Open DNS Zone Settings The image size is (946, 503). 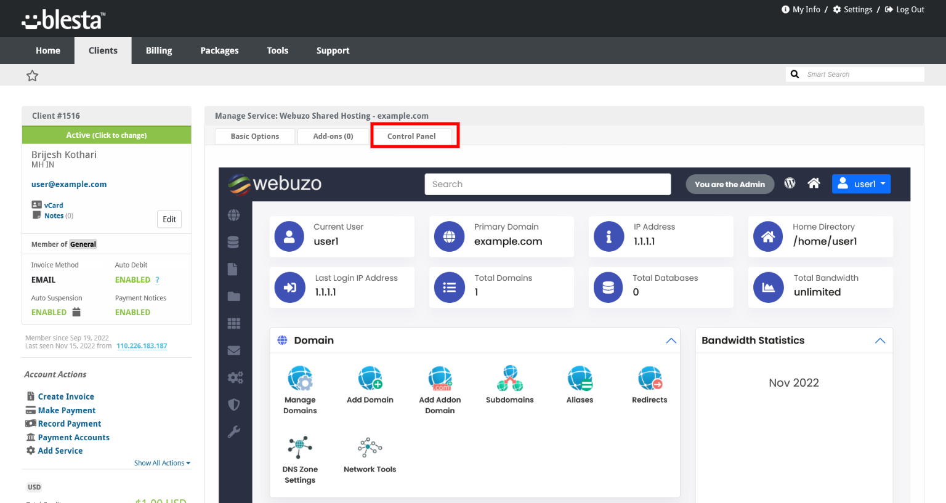[x=300, y=448]
